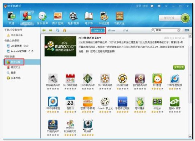
Task: Switch to the iPhone tab
Action: click(x=112, y=31)
